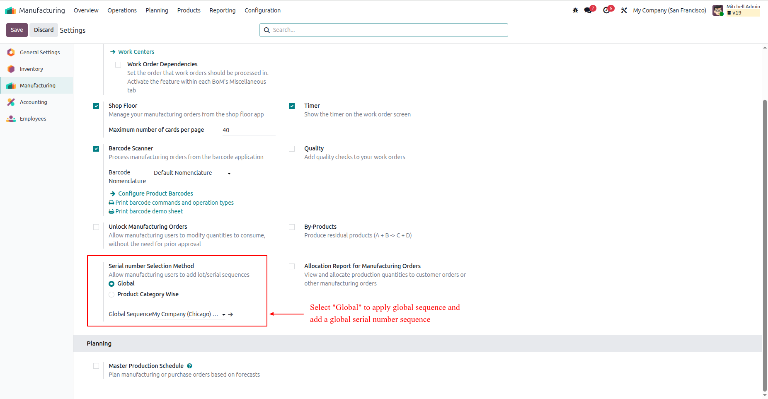Select Product Category Wise radio option
768x399 pixels.
coord(111,295)
